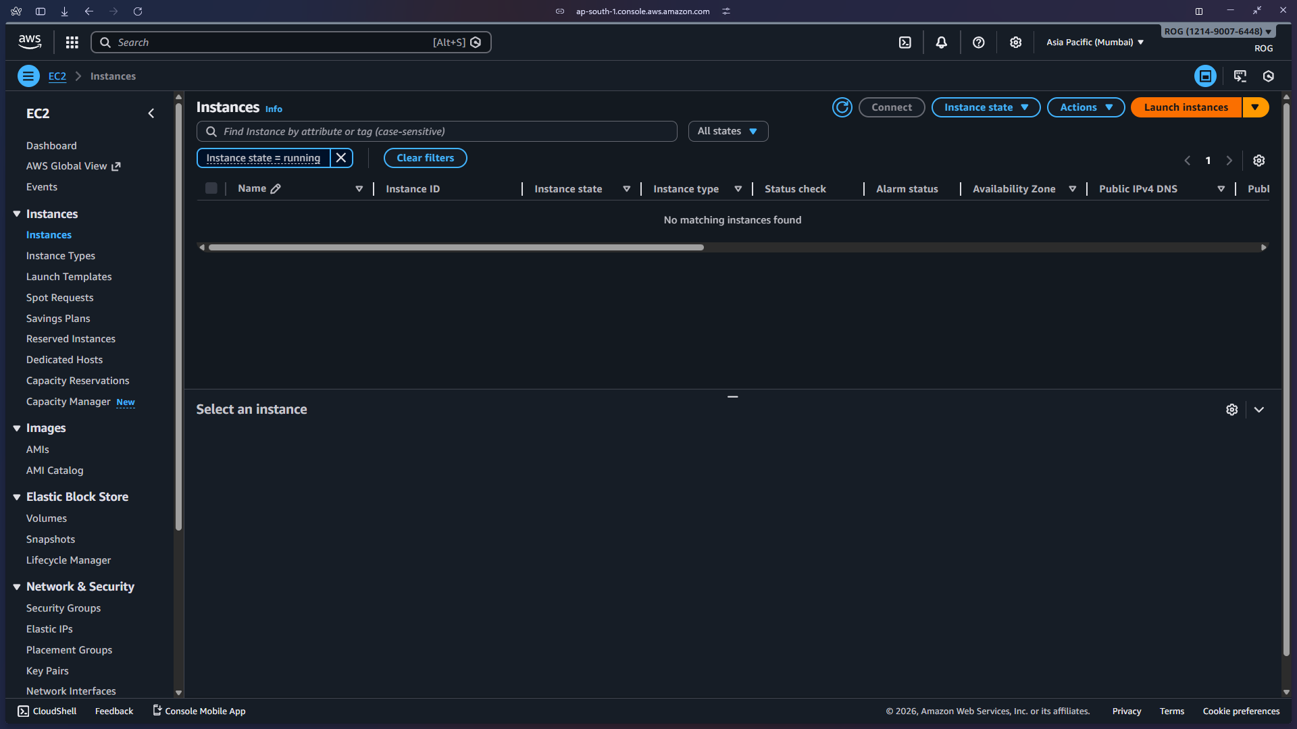Open the CloudShell terminal icon in top bar
This screenshot has height=729, width=1297.
[905, 42]
